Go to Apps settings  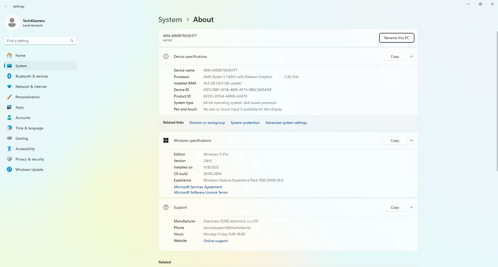[20, 107]
